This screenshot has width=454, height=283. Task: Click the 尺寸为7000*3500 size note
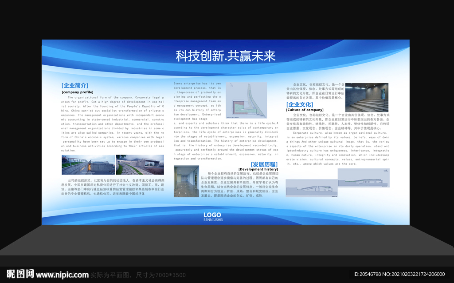(x=160, y=275)
